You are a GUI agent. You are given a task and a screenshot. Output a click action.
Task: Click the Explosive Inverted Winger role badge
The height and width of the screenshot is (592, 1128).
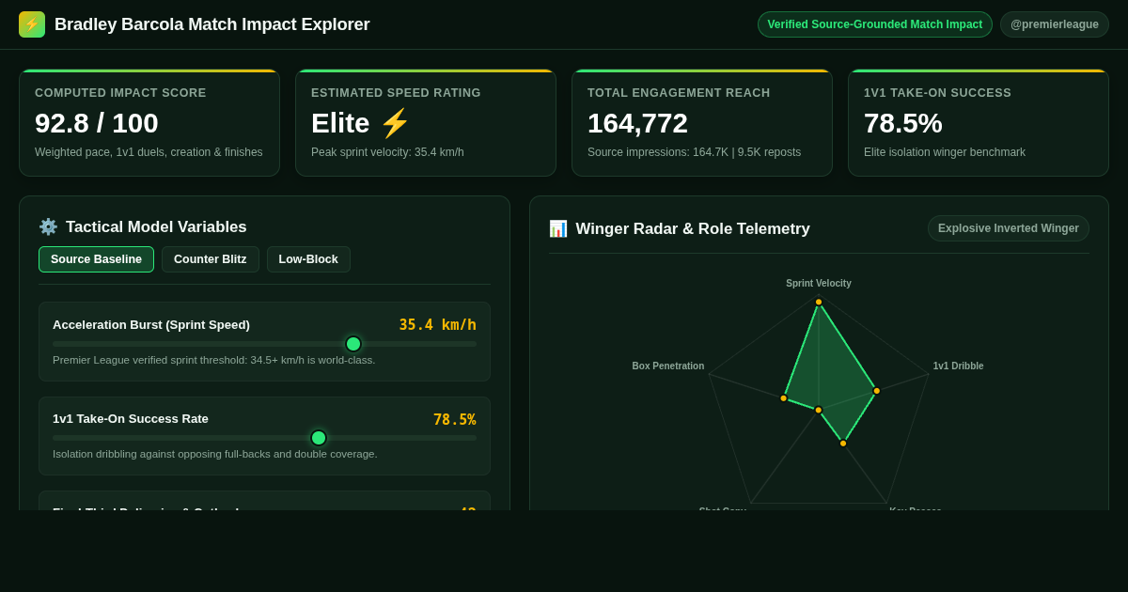pyautogui.click(x=1009, y=228)
